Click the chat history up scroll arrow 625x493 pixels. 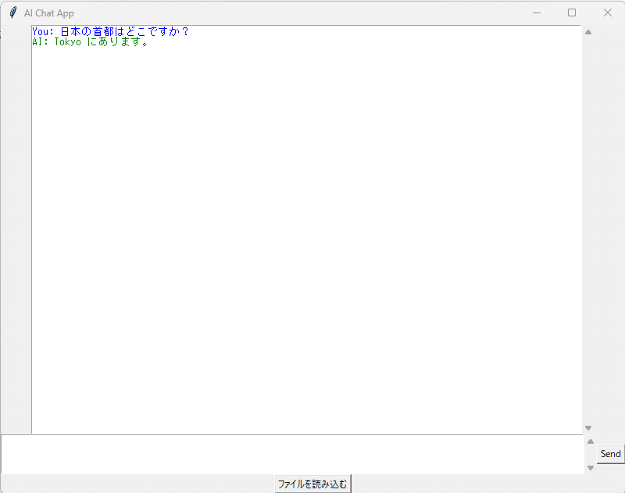[x=588, y=32]
